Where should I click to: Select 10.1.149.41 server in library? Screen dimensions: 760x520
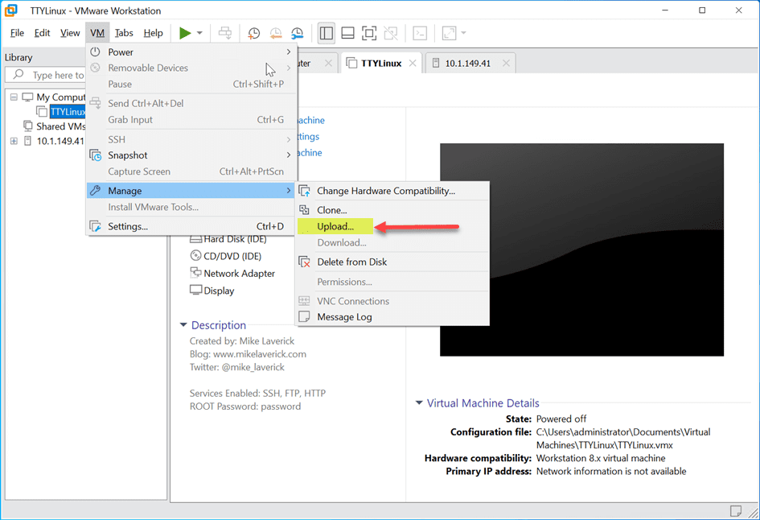60,141
